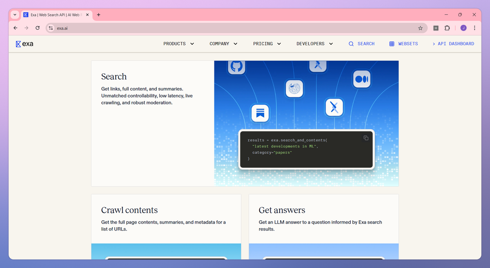Click the Crawl contents card description
Viewport: 490px width, 268px height.
pos(163,226)
